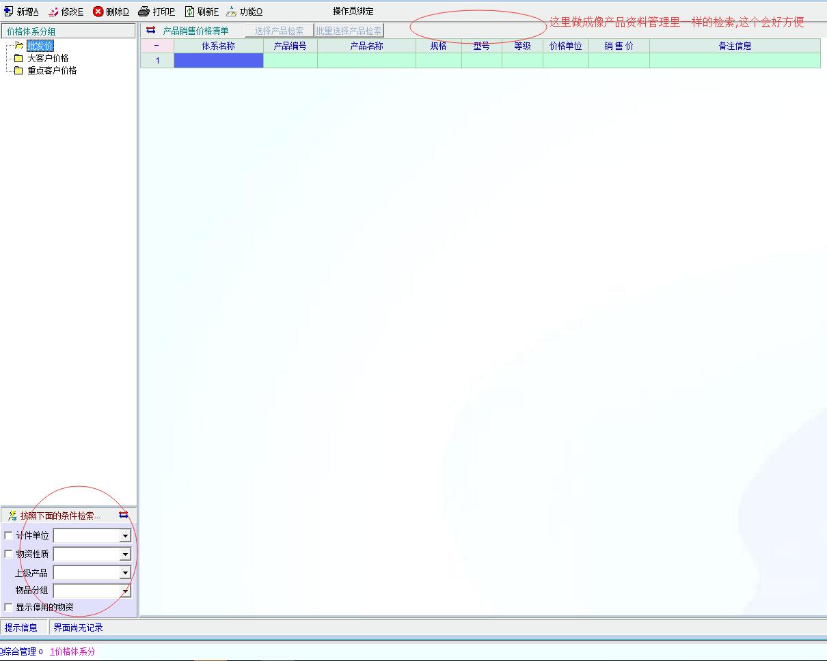Click swap-arrows icon in the condition search header
Image resolution: width=827 pixels, height=661 pixels.
[x=124, y=515]
